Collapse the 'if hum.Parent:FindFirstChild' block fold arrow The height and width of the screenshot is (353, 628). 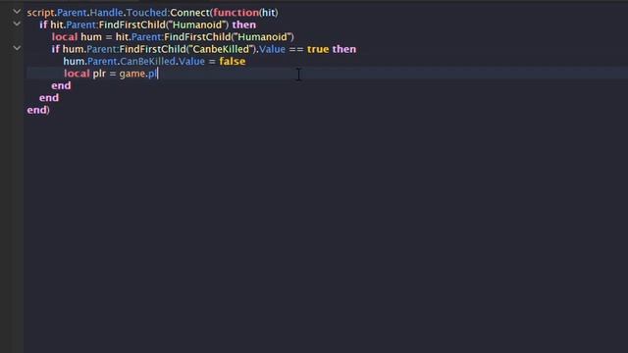pos(17,48)
